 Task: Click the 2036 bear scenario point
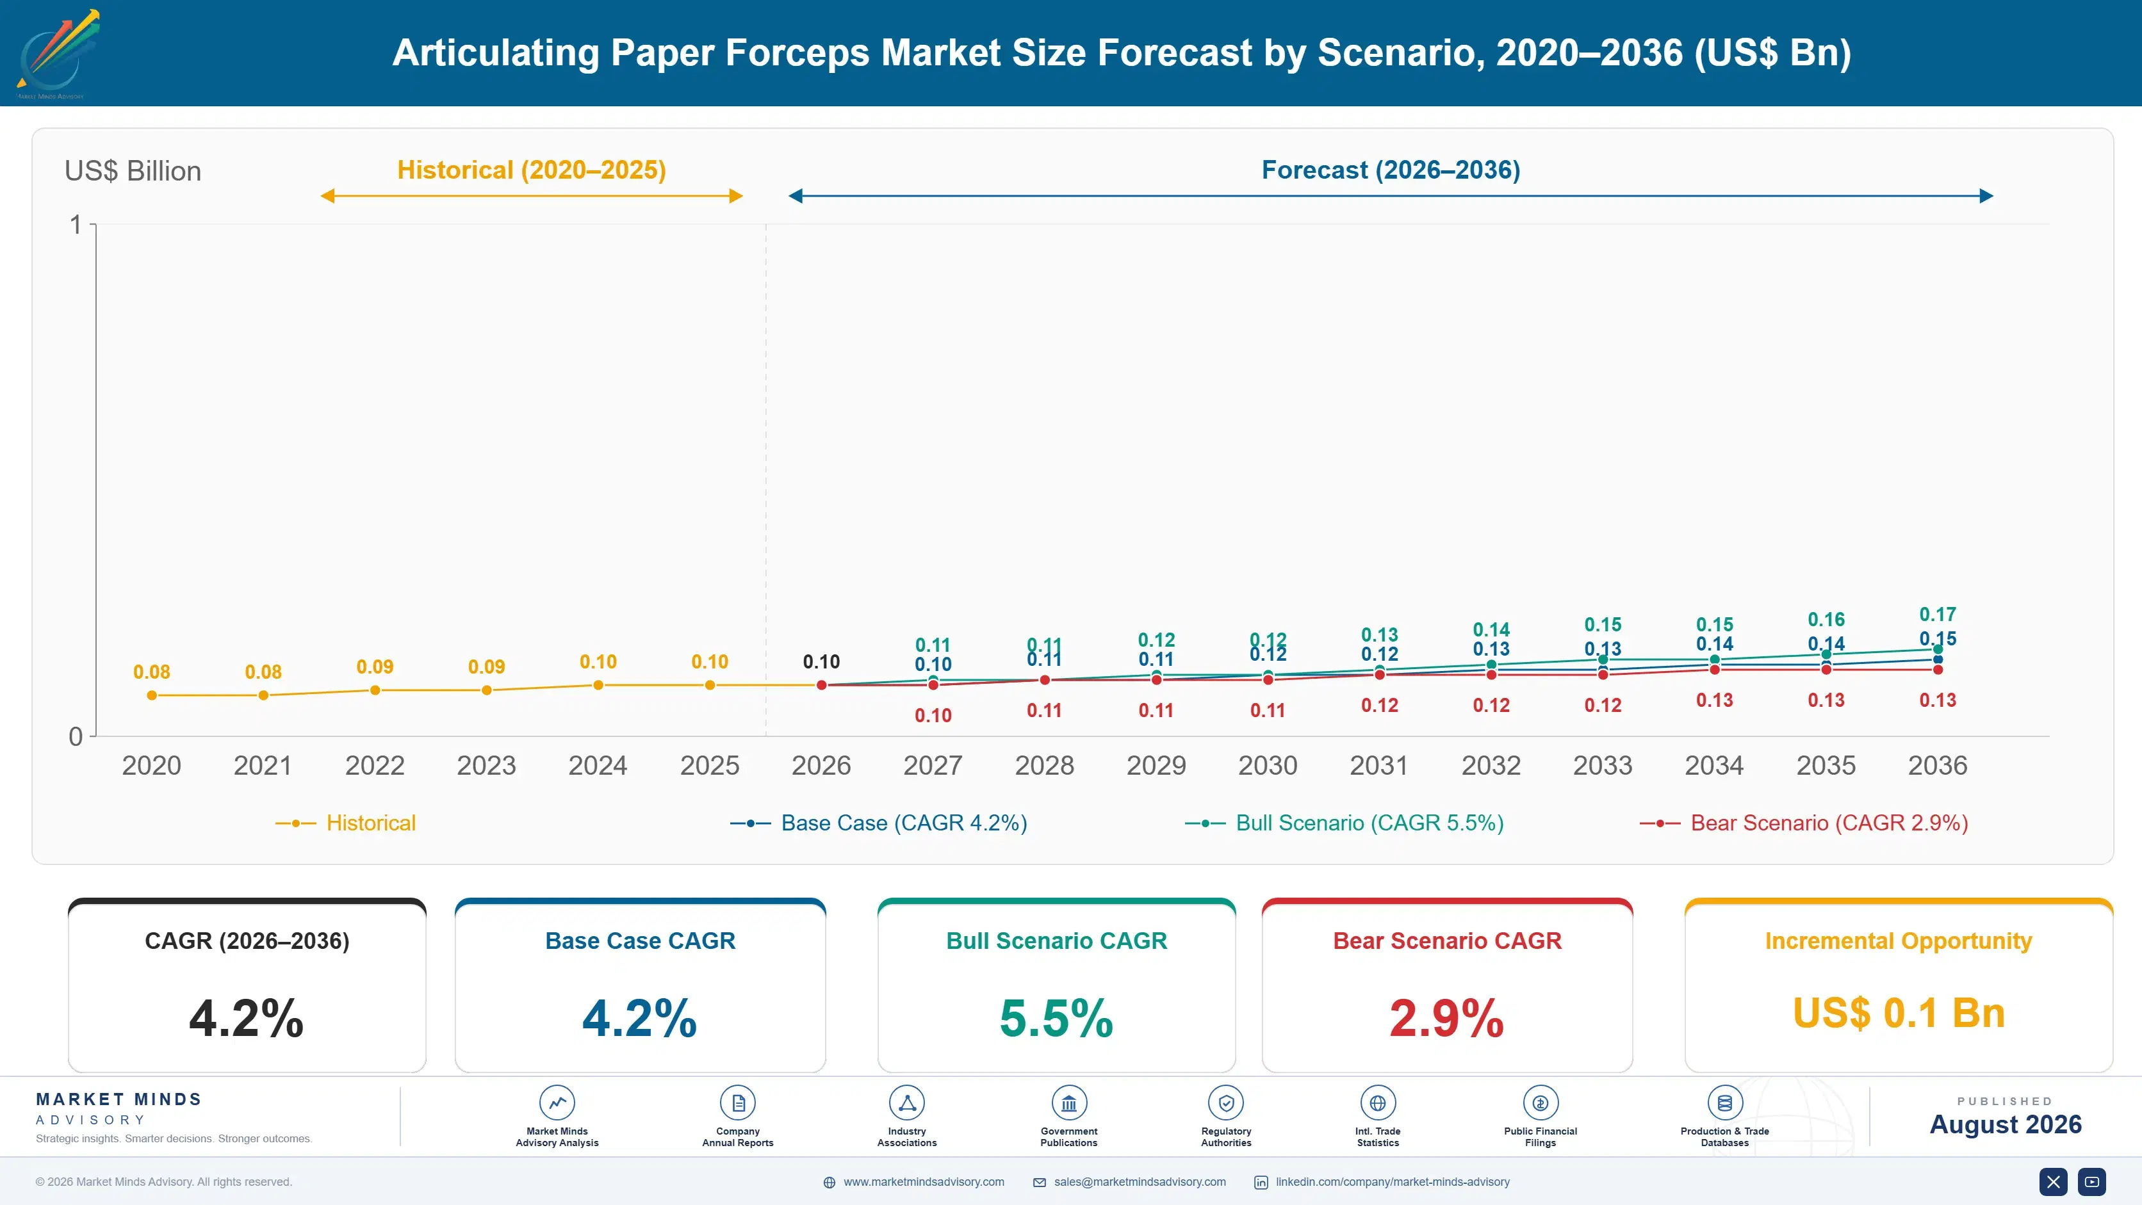1938,670
